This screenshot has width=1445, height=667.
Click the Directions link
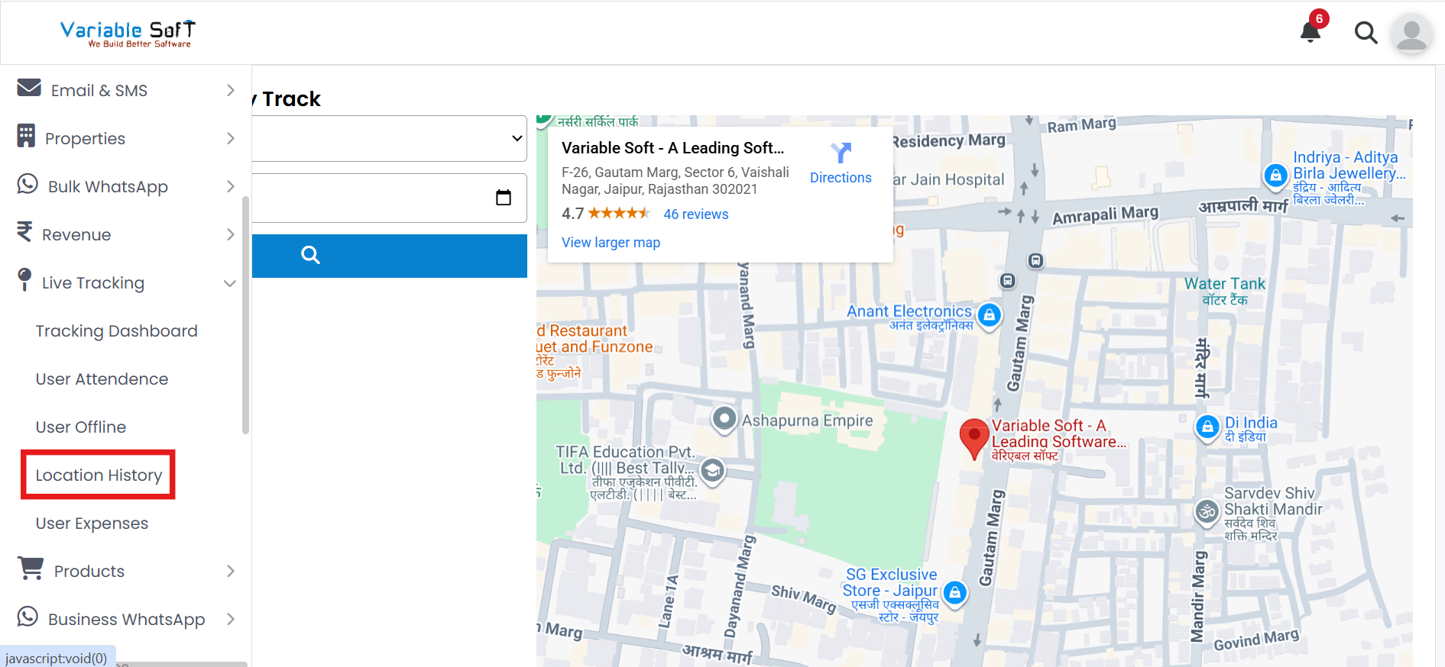pyautogui.click(x=841, y=178)
